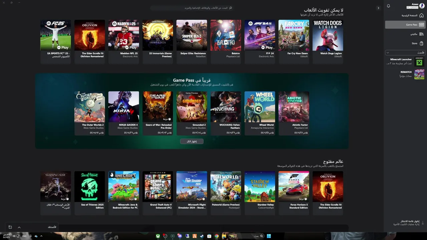The width and height of the screenshot is (427, 240).
Task: Open the الأصدقاء friends label
Action: tap(52, 227)
